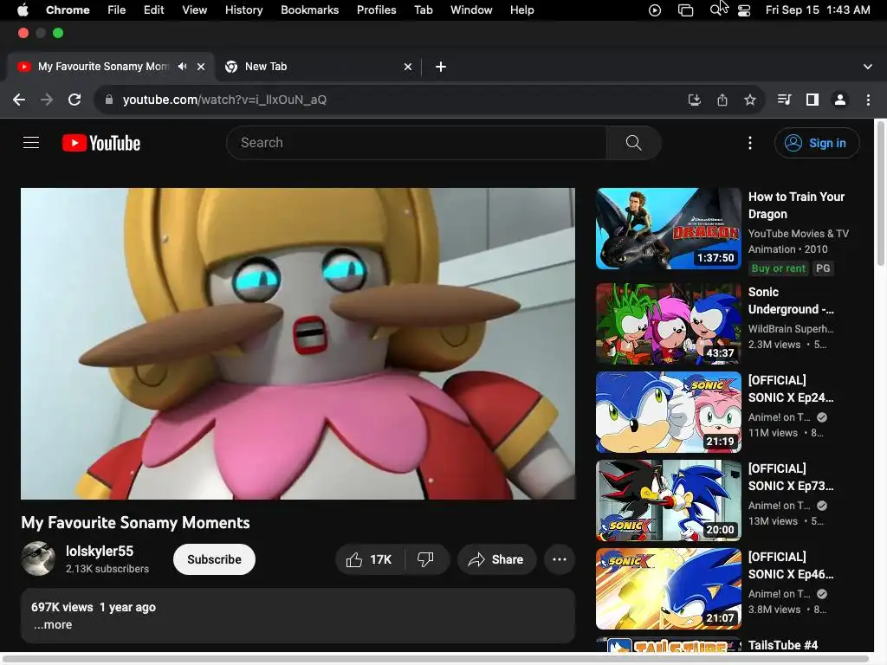
Task: Click the macOS screen mirroring icon
Action: [686, 10]
